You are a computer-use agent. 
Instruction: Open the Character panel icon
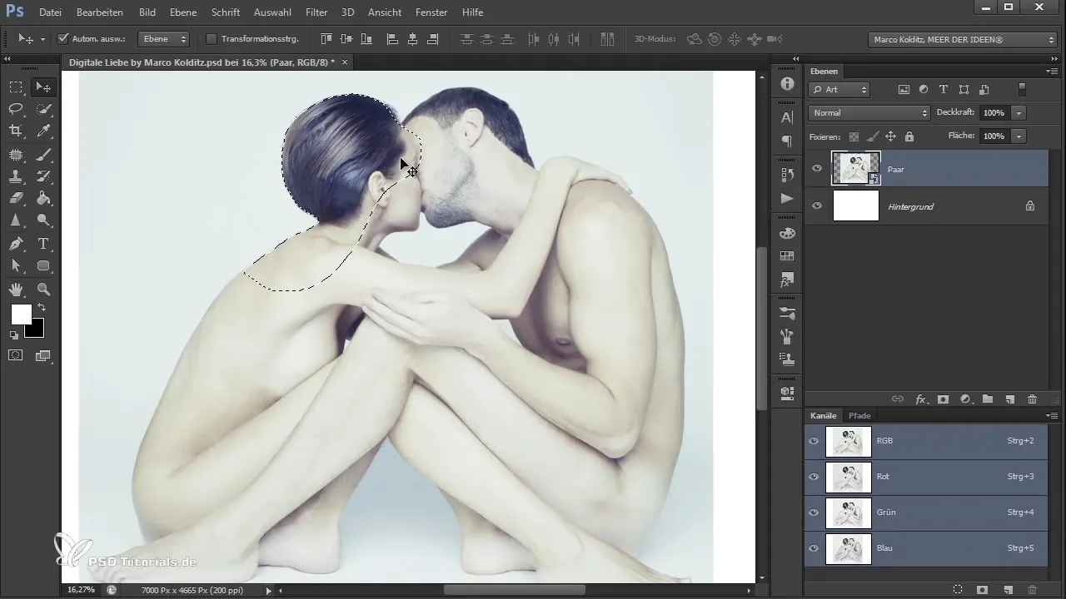pos(787,117)
